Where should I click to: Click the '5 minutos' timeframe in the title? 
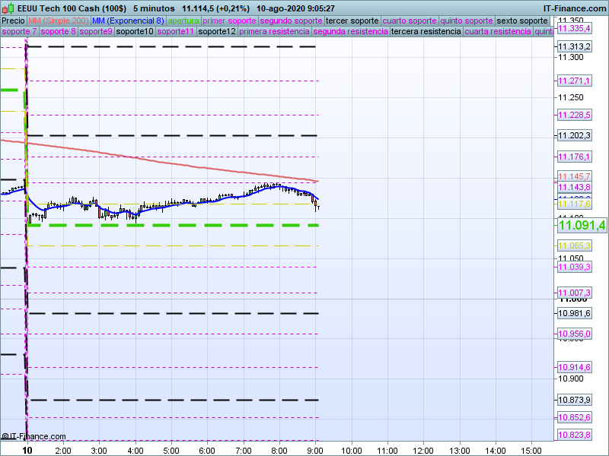[155, 8]
